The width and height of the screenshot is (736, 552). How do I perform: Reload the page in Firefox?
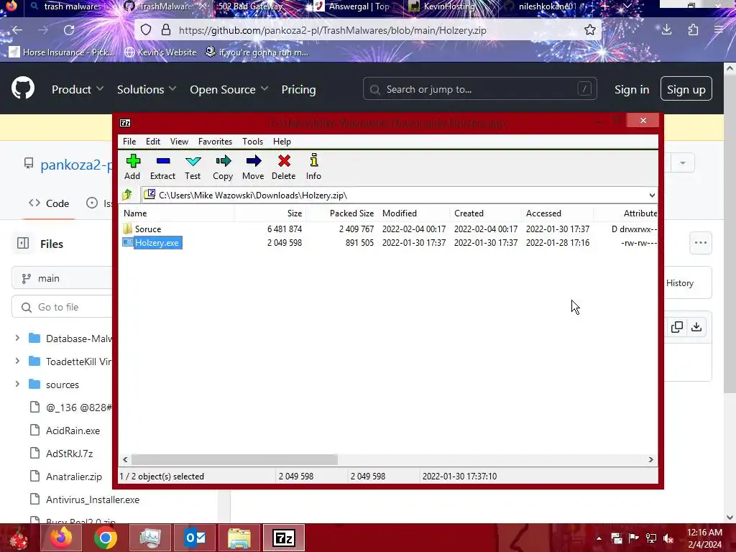point(69,30)
